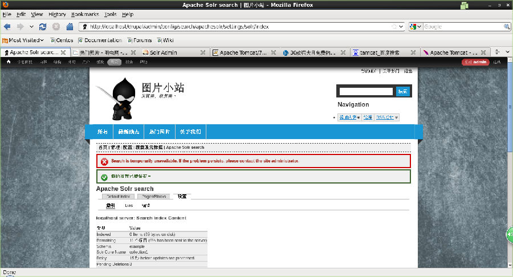Open the search engine selector dropdown
Viewport: 513px width, 277px height.
tap(419, 26)
